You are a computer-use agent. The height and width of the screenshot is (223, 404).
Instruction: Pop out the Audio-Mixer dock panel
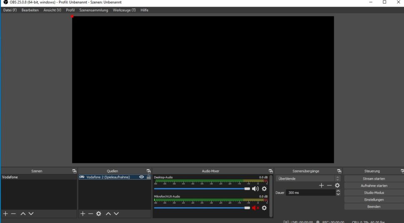click(271, 171)
